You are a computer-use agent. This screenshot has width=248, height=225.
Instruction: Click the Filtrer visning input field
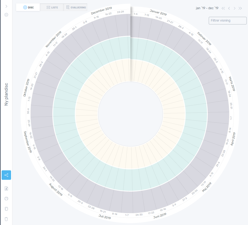pyautogui.click(x=227, y=21)
